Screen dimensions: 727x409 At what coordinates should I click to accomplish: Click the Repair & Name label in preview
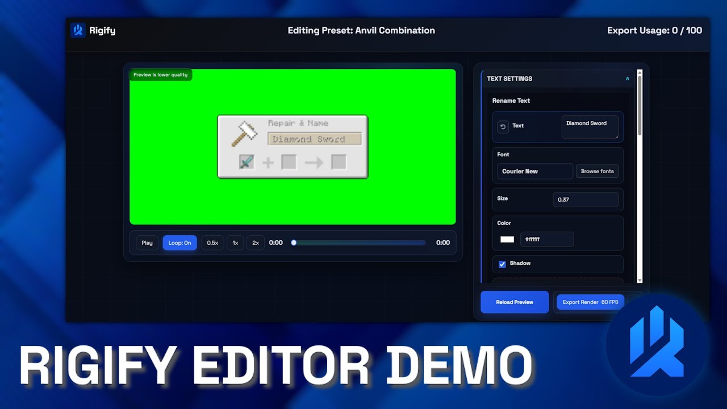(x=298, y=123)
